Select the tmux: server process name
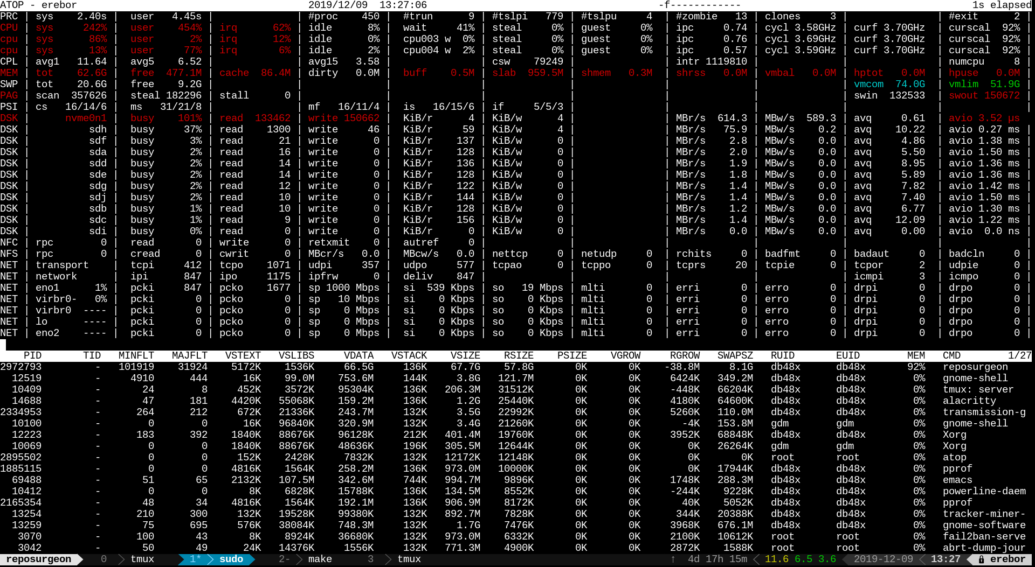 978,390
